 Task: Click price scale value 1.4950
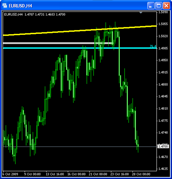coord(163,60)
